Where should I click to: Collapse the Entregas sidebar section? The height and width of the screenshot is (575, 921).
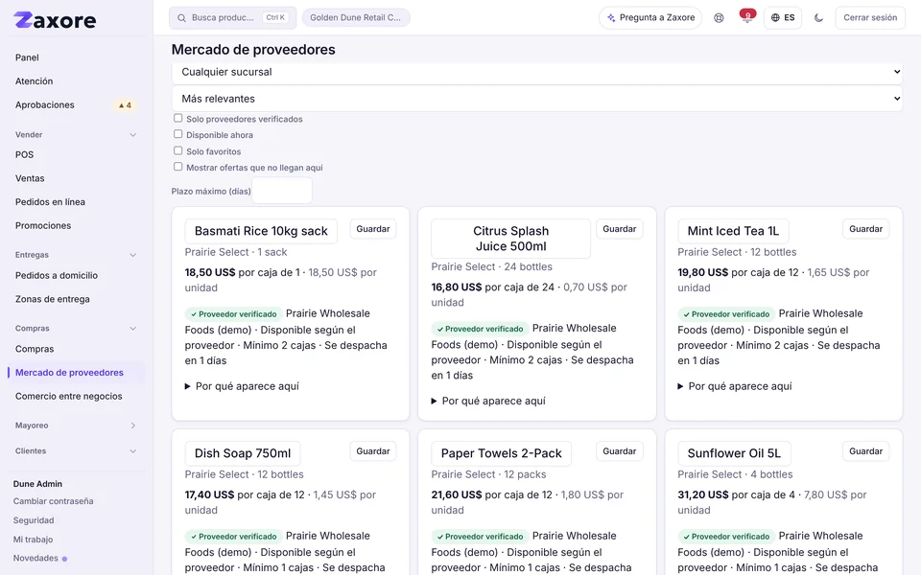pyautogui.click(x=132, y=255)
